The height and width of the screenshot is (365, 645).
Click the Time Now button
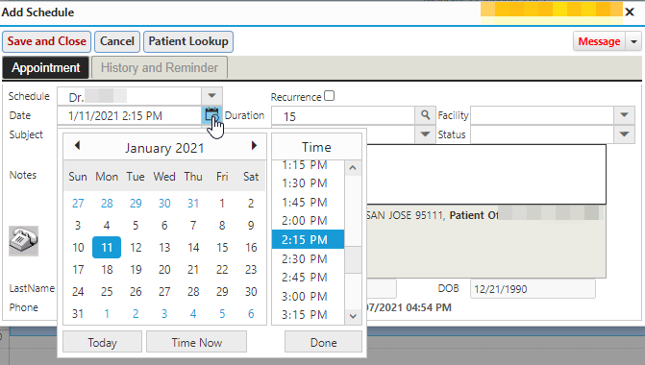pos(197,342)
